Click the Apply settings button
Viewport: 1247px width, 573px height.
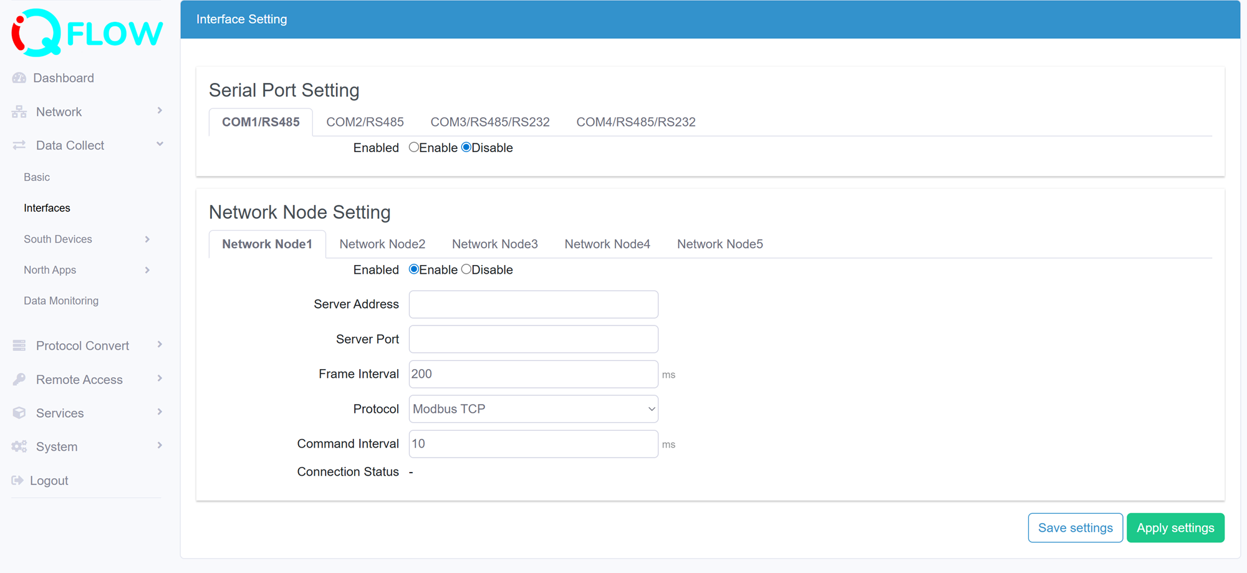click(1175, 527)
